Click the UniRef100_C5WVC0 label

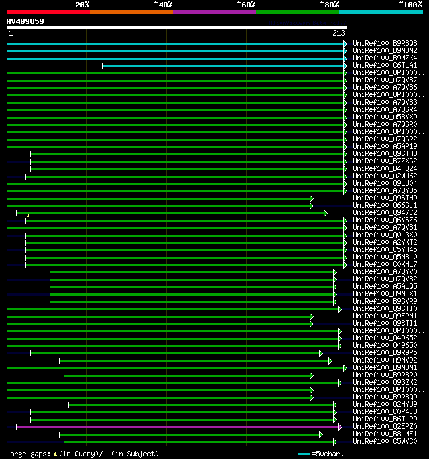tap(385, 441)
